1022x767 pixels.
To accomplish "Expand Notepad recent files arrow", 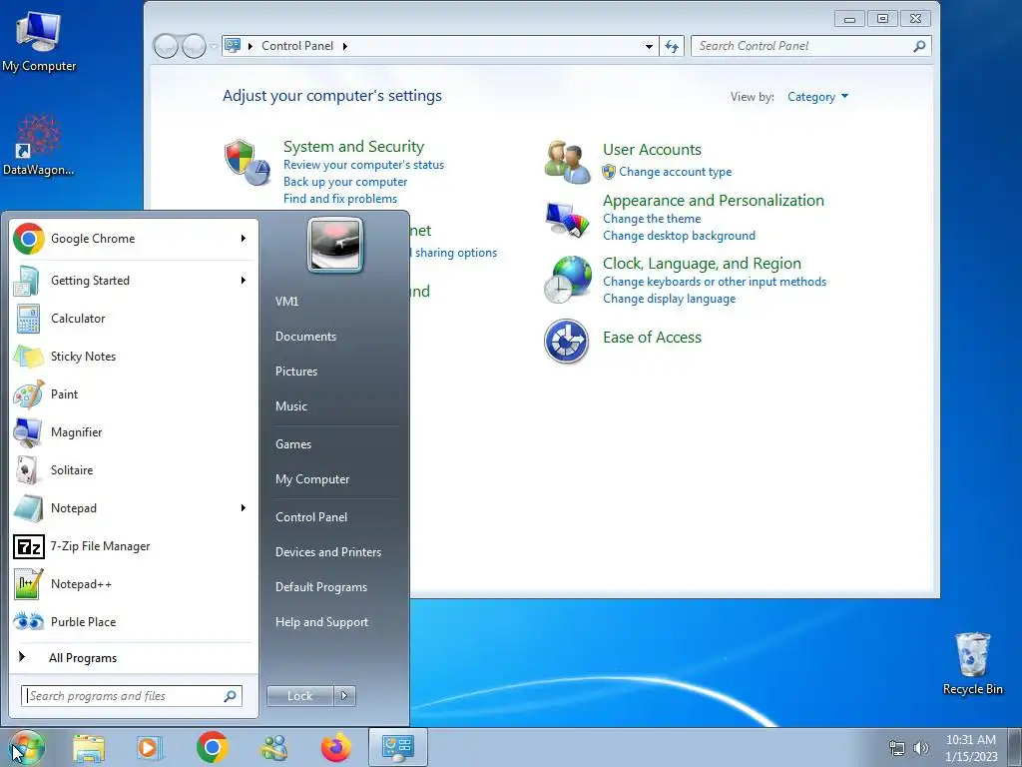I will [x=244, y=508].
